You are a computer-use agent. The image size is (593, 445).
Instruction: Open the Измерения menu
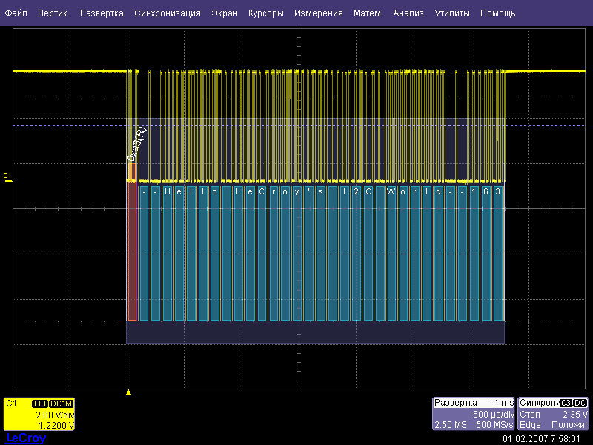tap(318, 13)
